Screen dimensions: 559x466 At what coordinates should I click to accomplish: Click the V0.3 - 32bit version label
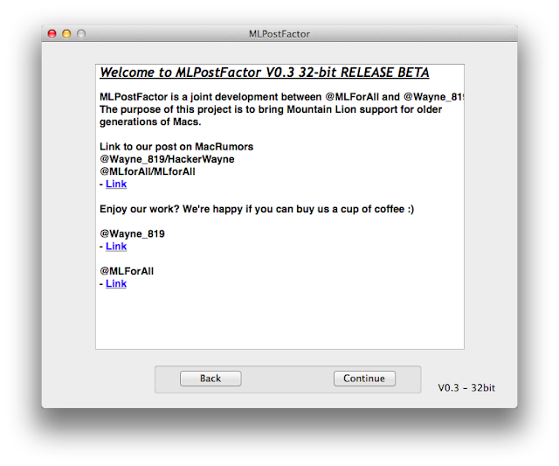[x=466, y=388]
